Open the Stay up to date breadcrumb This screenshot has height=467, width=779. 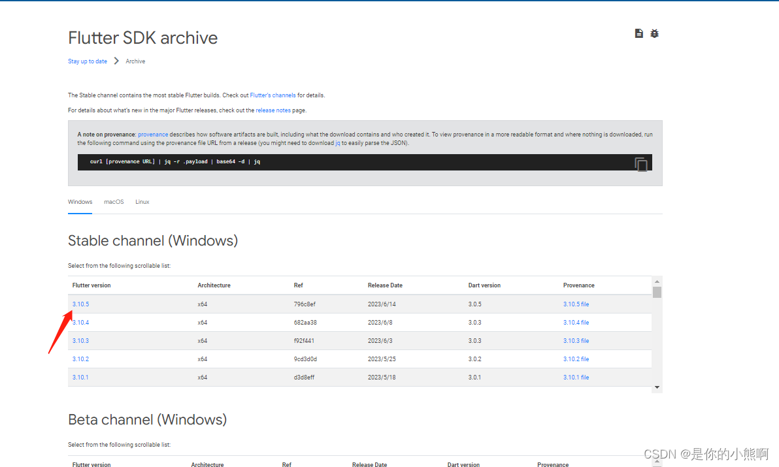pyautogui.click(x=88, y=61)
